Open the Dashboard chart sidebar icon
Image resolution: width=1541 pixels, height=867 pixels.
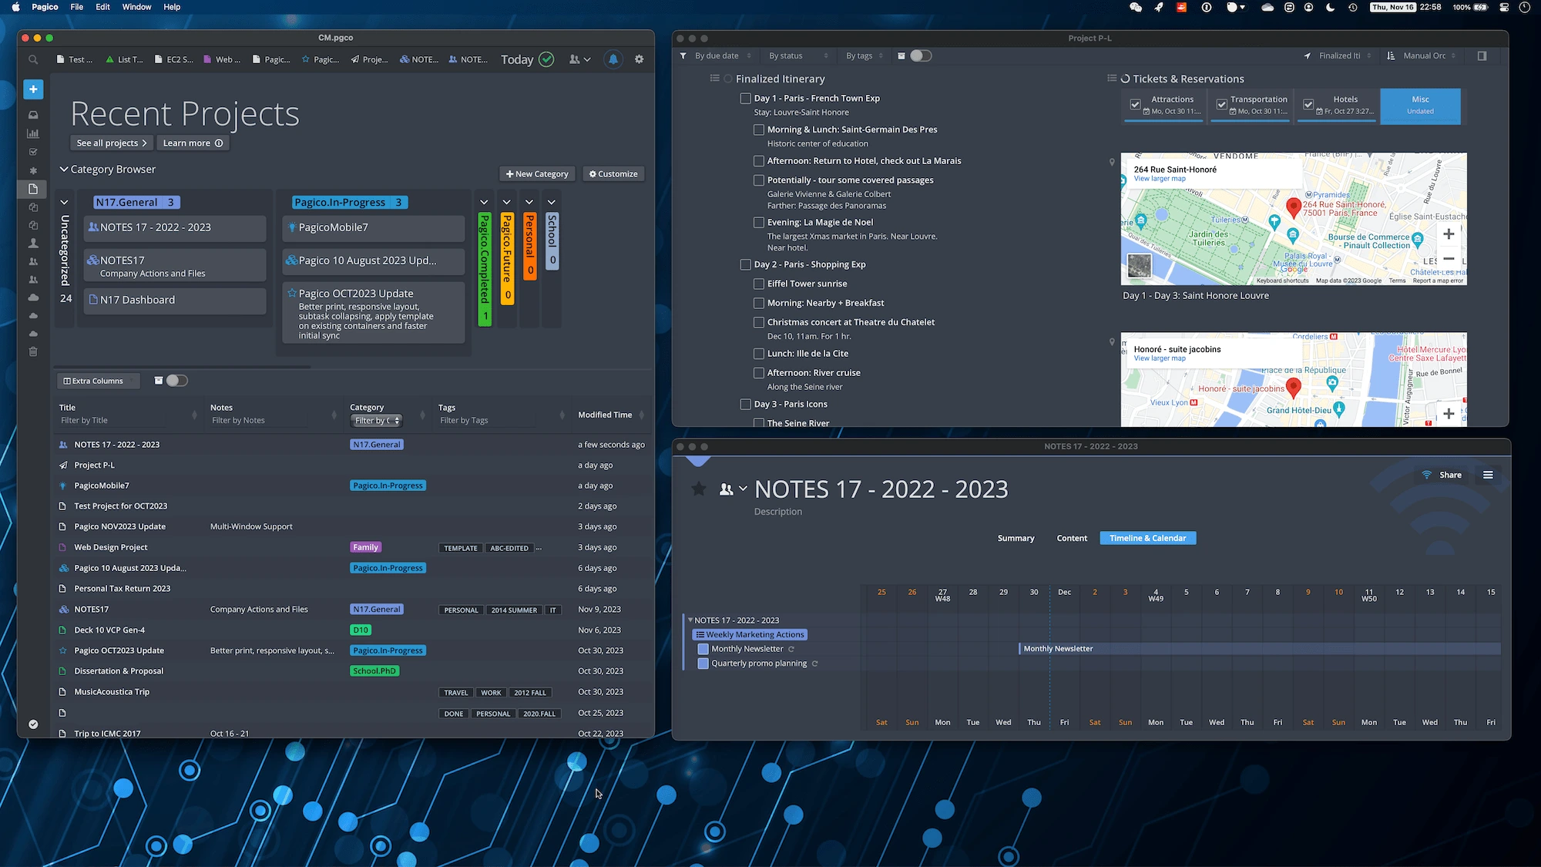click(x=33, y=133)
